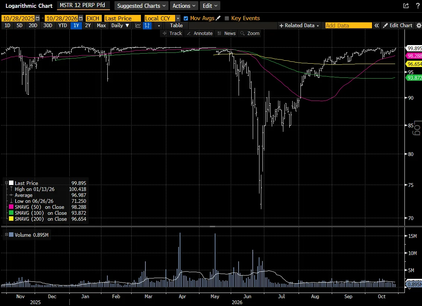
Task: Click the Average marker icon in the legend
Action: [11, 195]
